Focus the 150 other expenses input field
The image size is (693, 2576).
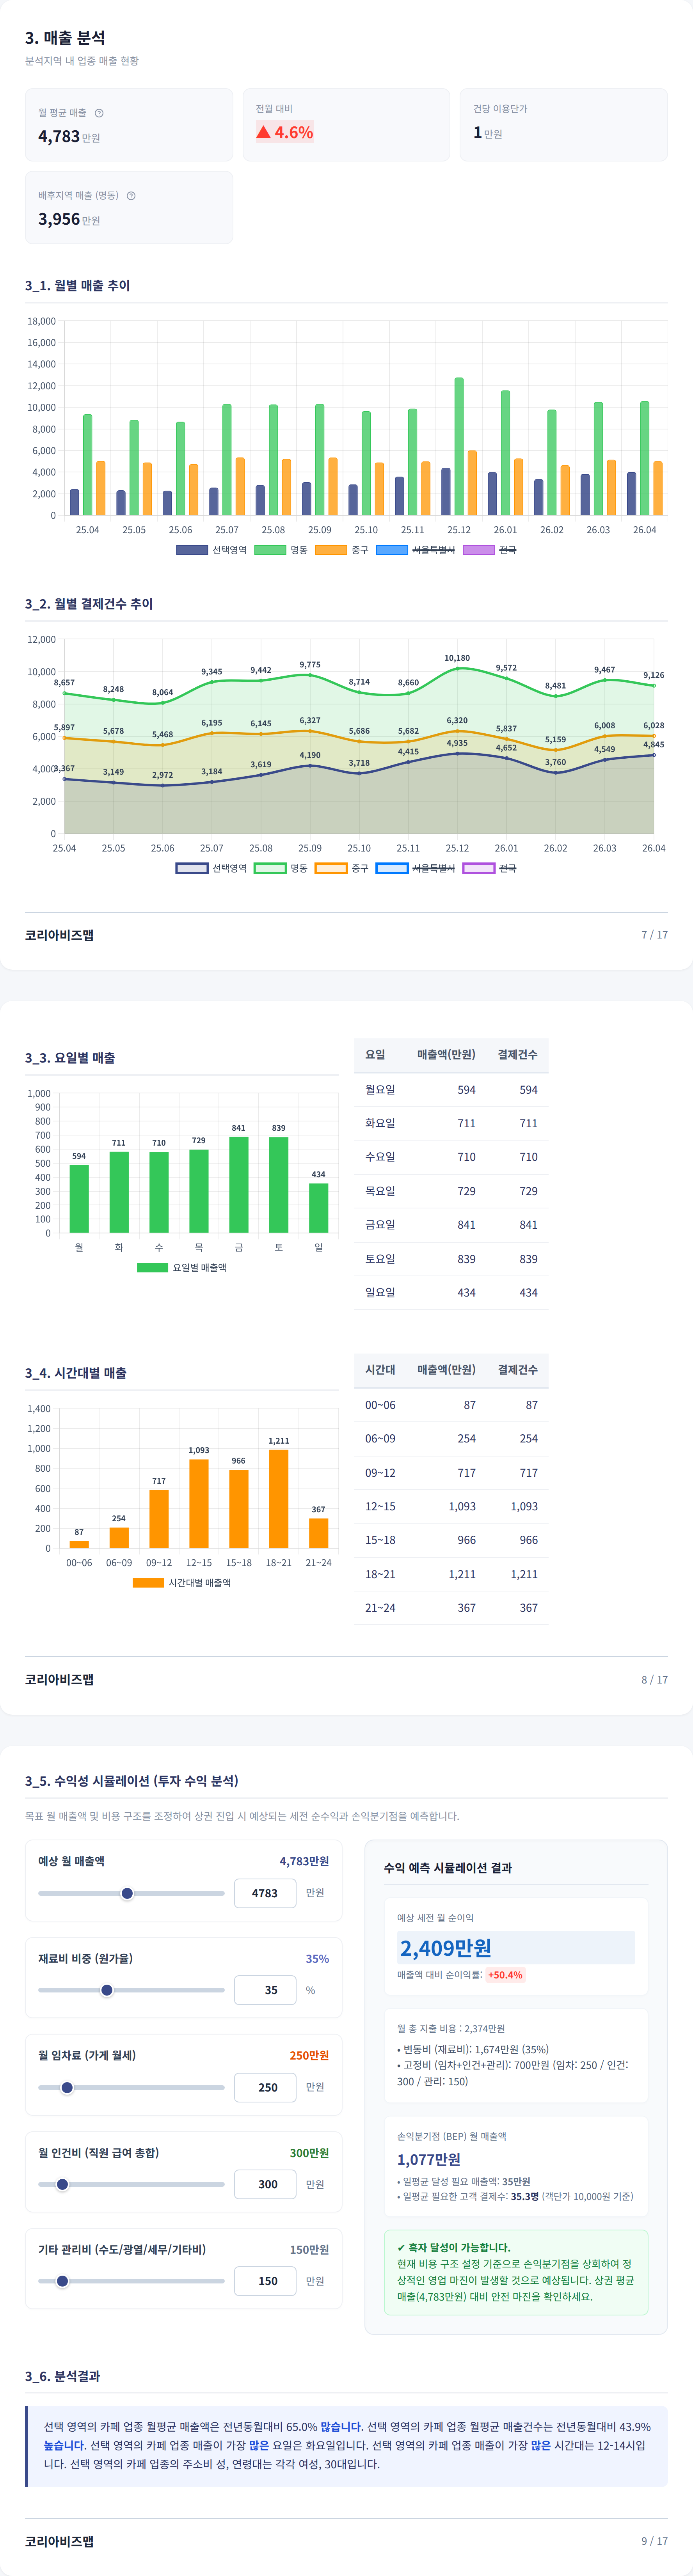(265, 2281)
